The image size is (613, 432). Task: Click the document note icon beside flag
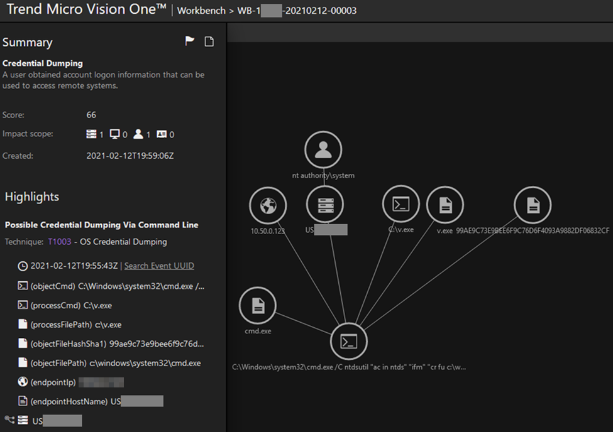pyautogui.click(x=209, y=41)
